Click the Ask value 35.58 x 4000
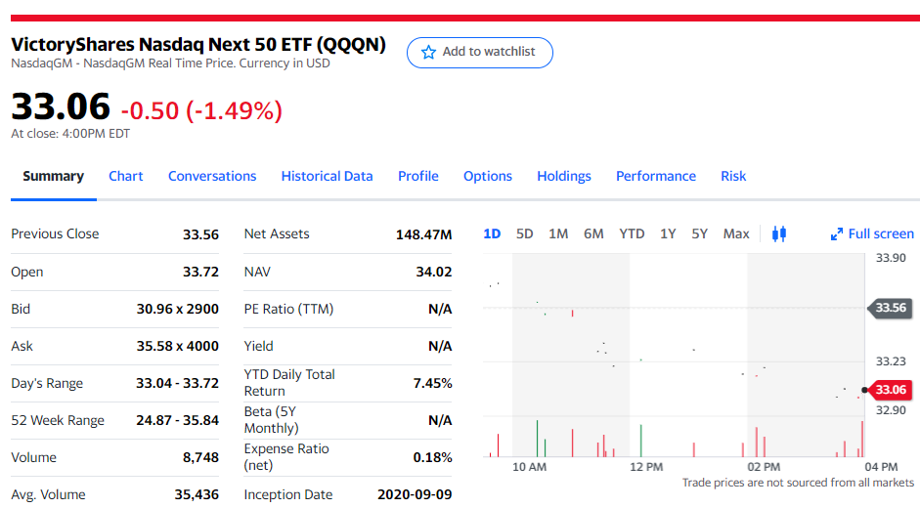920x508 pixels. [178, 346]
